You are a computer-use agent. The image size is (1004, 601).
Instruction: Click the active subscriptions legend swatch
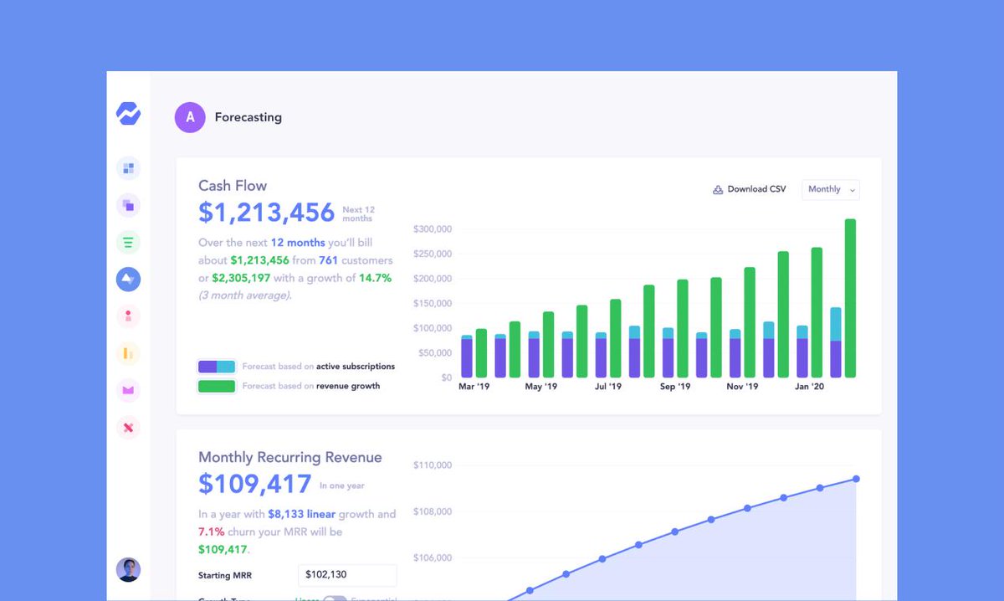point(217,367)
